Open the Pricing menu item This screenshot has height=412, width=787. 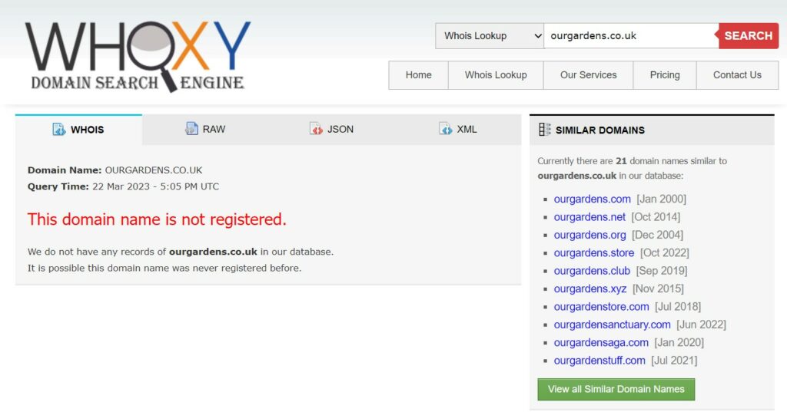[x=665, y=75]
